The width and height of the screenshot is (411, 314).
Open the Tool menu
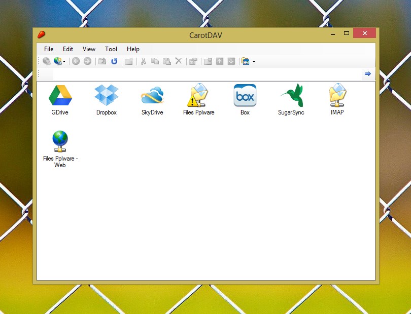pos(111,49)
